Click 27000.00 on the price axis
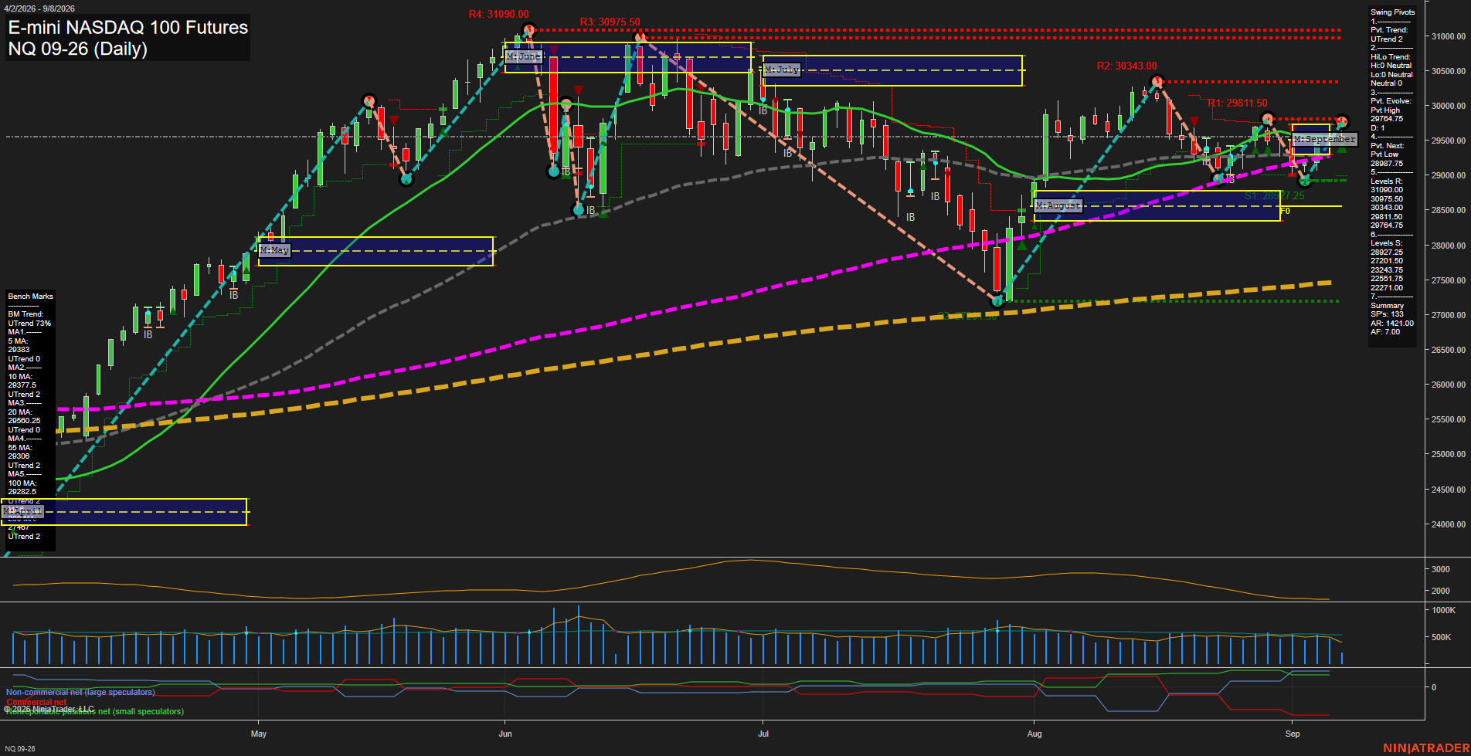Image resolution: width=1471 pixels, height=756 pixels. [1448, 315]
